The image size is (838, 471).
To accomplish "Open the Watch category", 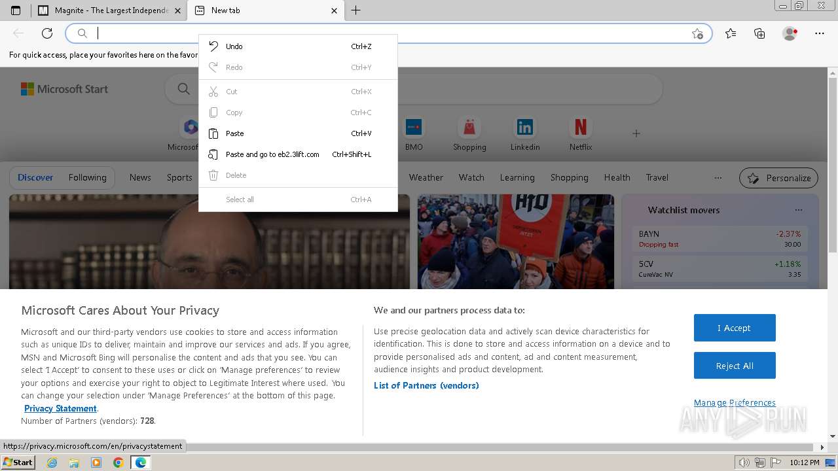I will pyautogui.click(x=471, y=177).
